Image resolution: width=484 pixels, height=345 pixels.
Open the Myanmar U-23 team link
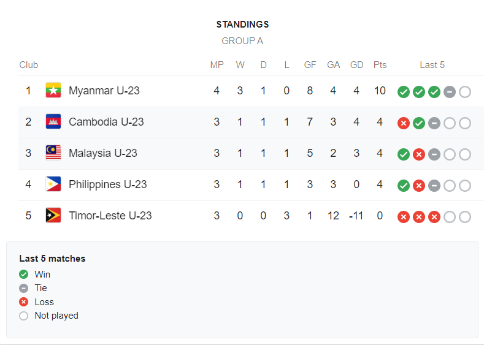(104, 91)
